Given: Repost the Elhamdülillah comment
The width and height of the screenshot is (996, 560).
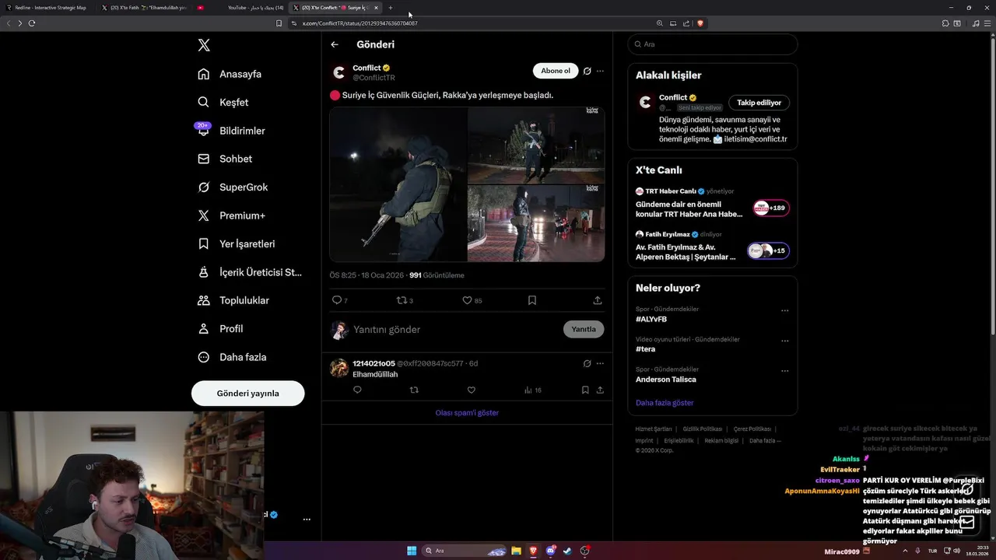Looking at the screenshot, I should (414, 390).
